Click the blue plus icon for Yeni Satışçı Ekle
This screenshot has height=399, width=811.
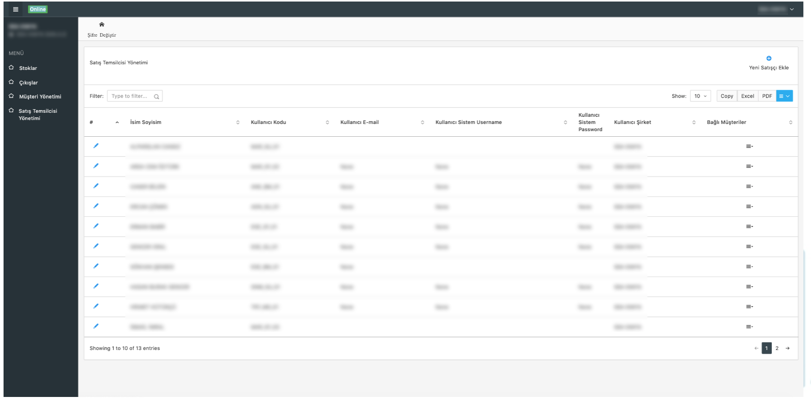click(769, 58)
